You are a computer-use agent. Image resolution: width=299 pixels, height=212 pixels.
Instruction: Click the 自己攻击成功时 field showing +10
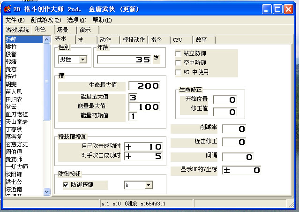click(x=143, y=147)
